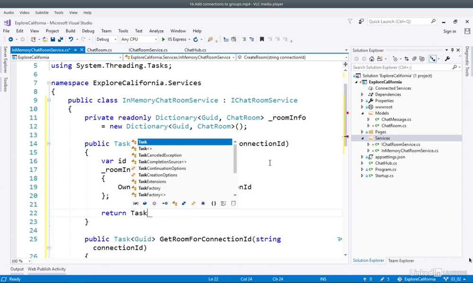Click the Sign in link

449,31
